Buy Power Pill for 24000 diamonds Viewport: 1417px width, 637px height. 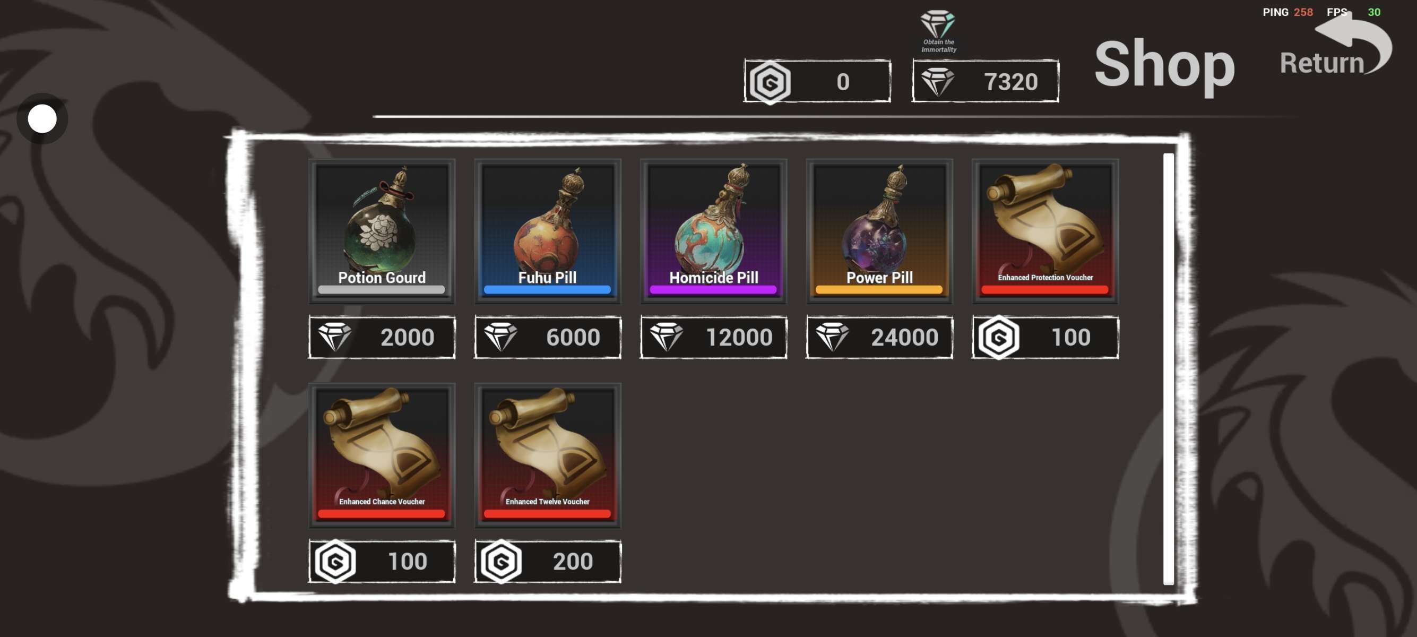[x=879, y=337]
